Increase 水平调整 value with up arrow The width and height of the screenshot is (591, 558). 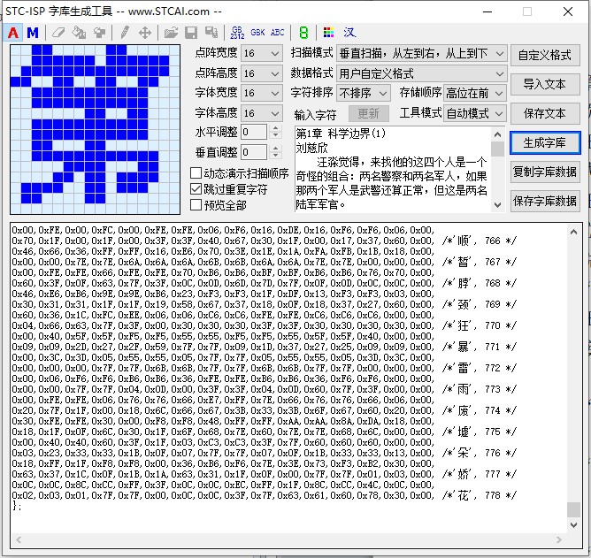276,128
